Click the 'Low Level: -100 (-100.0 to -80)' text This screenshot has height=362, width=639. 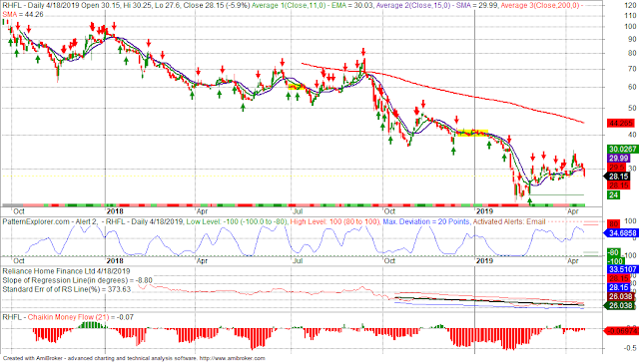pos(237,222)
